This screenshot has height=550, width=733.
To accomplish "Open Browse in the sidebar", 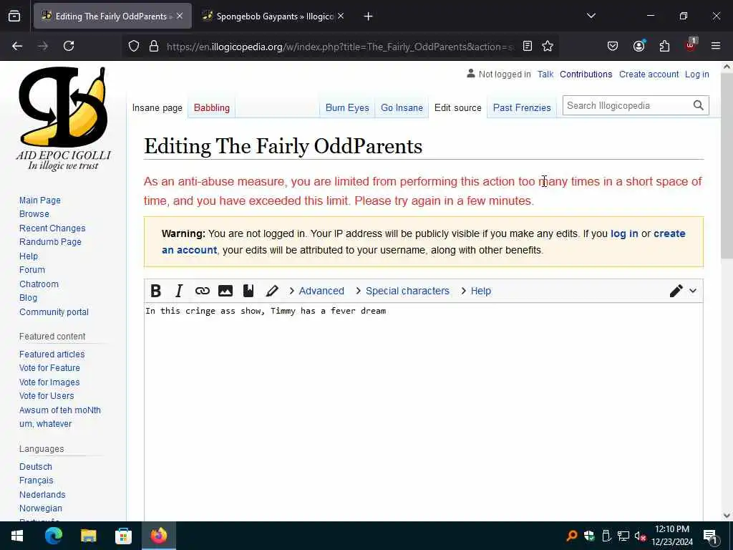I will click(34, 213).
